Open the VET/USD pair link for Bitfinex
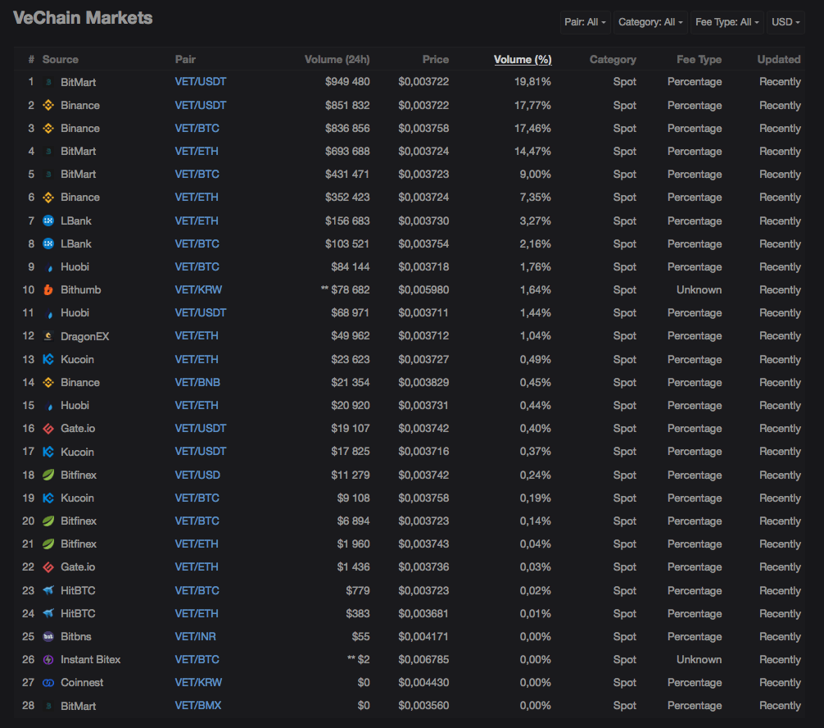 [x=197, y=475]
